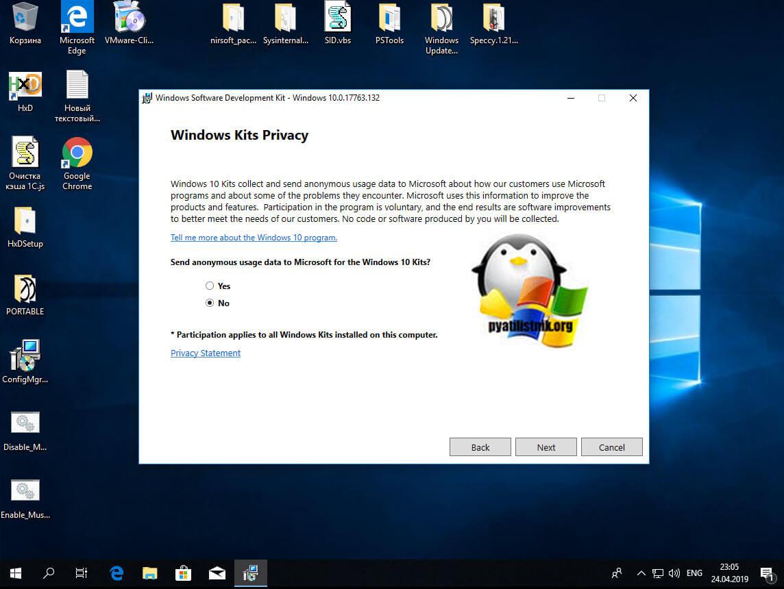
Task: Select the Google Chrome desktop shortcut
Action: pyautogui.click(x=77, y=164)
